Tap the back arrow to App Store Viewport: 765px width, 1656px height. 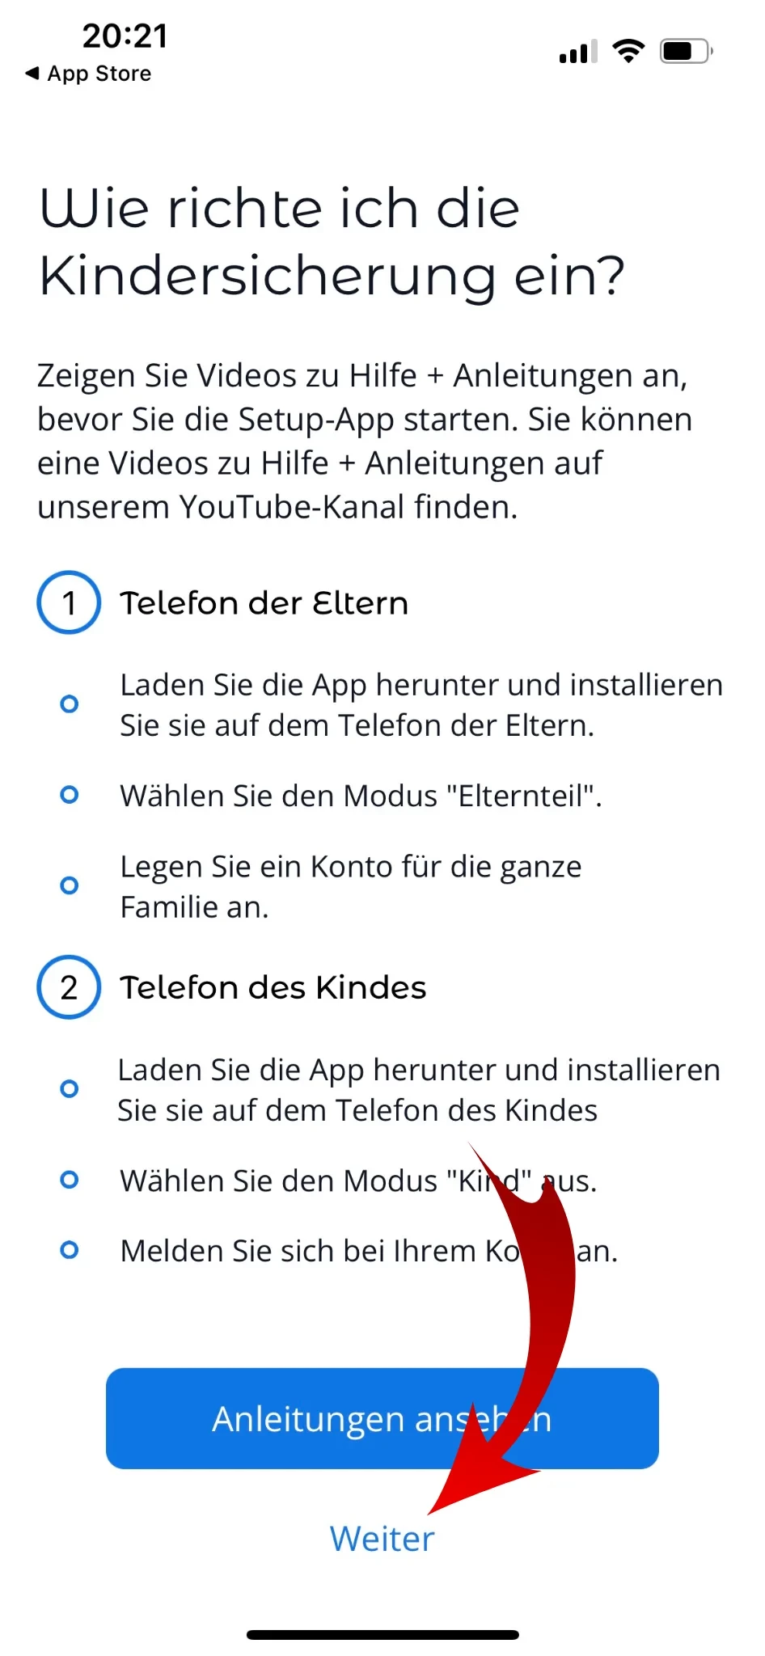(x=32, y=74)
